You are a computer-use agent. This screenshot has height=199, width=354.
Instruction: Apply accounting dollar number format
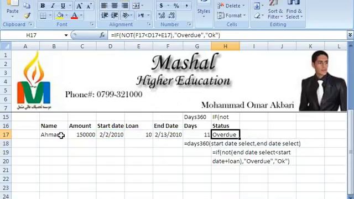click(x=161, y=6)
